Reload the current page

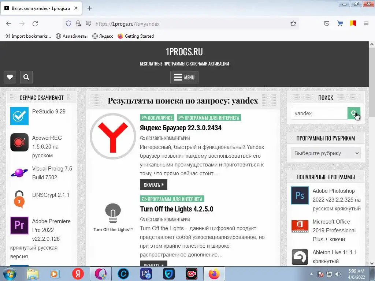[x=35, y=24]
